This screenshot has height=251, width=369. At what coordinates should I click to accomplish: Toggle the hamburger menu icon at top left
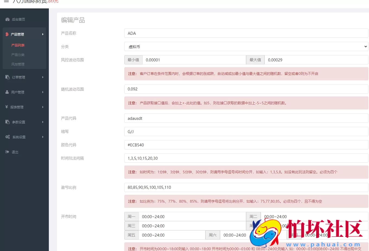tap(6, 2)
